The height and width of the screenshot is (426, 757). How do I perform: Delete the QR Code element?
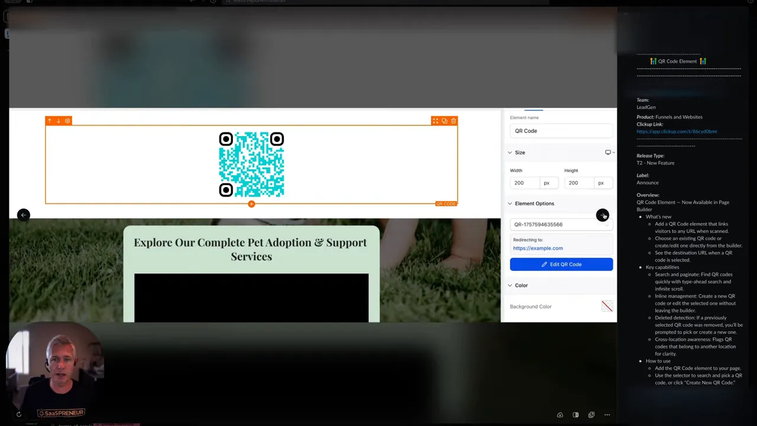(454, 121)
